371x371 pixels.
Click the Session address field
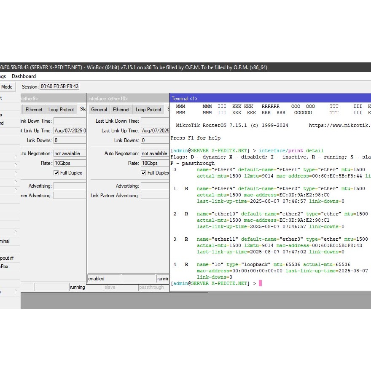[x=59, y=86]
